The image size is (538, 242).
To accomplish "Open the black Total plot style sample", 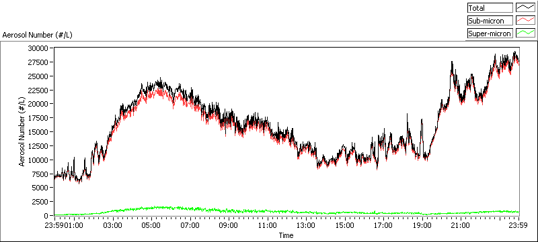I will pyautogui.click(x=525, y=8).
